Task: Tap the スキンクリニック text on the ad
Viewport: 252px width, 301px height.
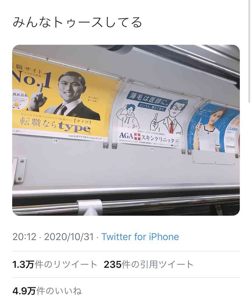Action: [158, 139]
